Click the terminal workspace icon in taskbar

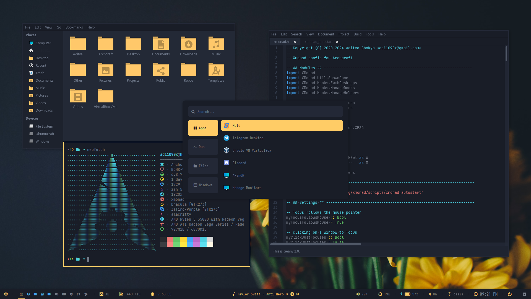pyautogui.click(x=21, y=294)
